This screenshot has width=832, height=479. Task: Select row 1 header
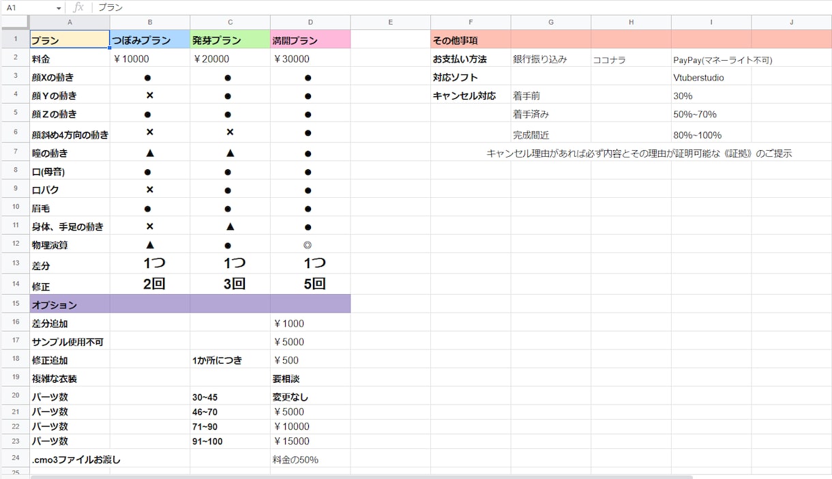15,39
